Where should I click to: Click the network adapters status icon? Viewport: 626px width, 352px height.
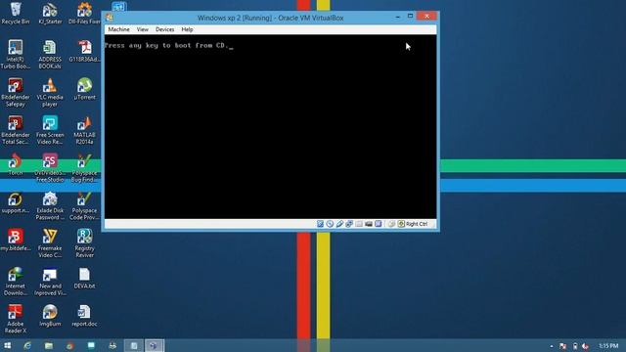(349, 224)
